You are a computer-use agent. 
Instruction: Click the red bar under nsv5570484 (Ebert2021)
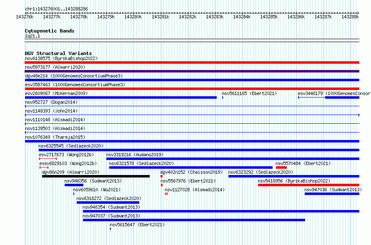tap(281, 167)
